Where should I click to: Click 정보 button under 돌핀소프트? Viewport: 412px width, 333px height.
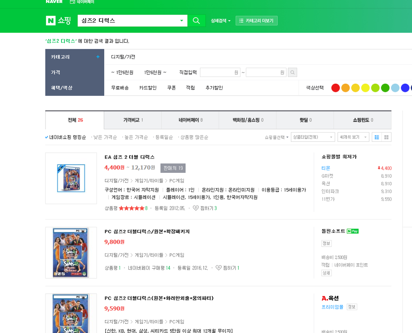tap(326, 243)
